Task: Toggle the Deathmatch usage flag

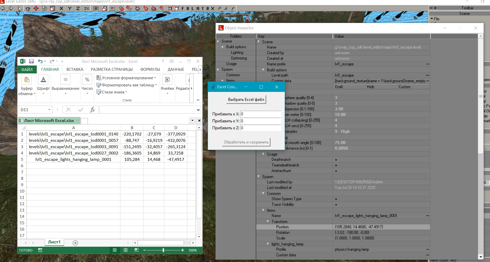Action: (336, 160)
